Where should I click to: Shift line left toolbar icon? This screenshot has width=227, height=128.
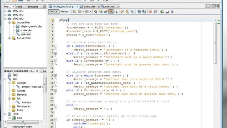(x=139, y=12)
